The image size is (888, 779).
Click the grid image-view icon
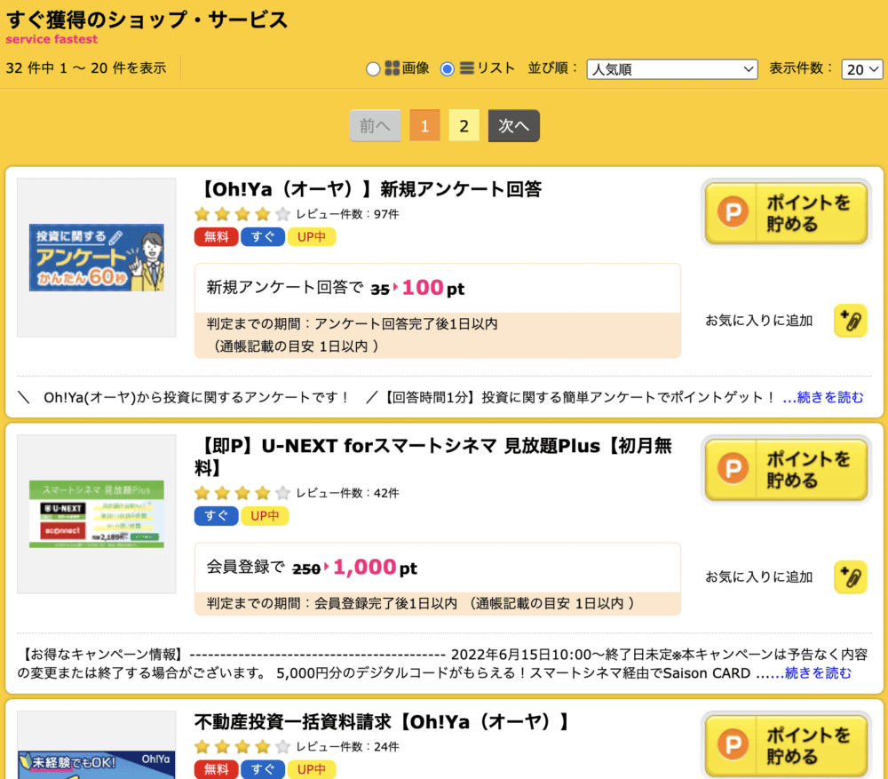pyautogui.click(x=392, y=68)
